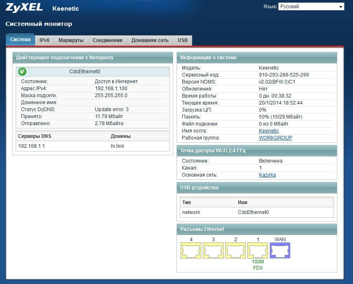353x284 pixels.
Task: Select the Система tab
Action: pos(20,40)
